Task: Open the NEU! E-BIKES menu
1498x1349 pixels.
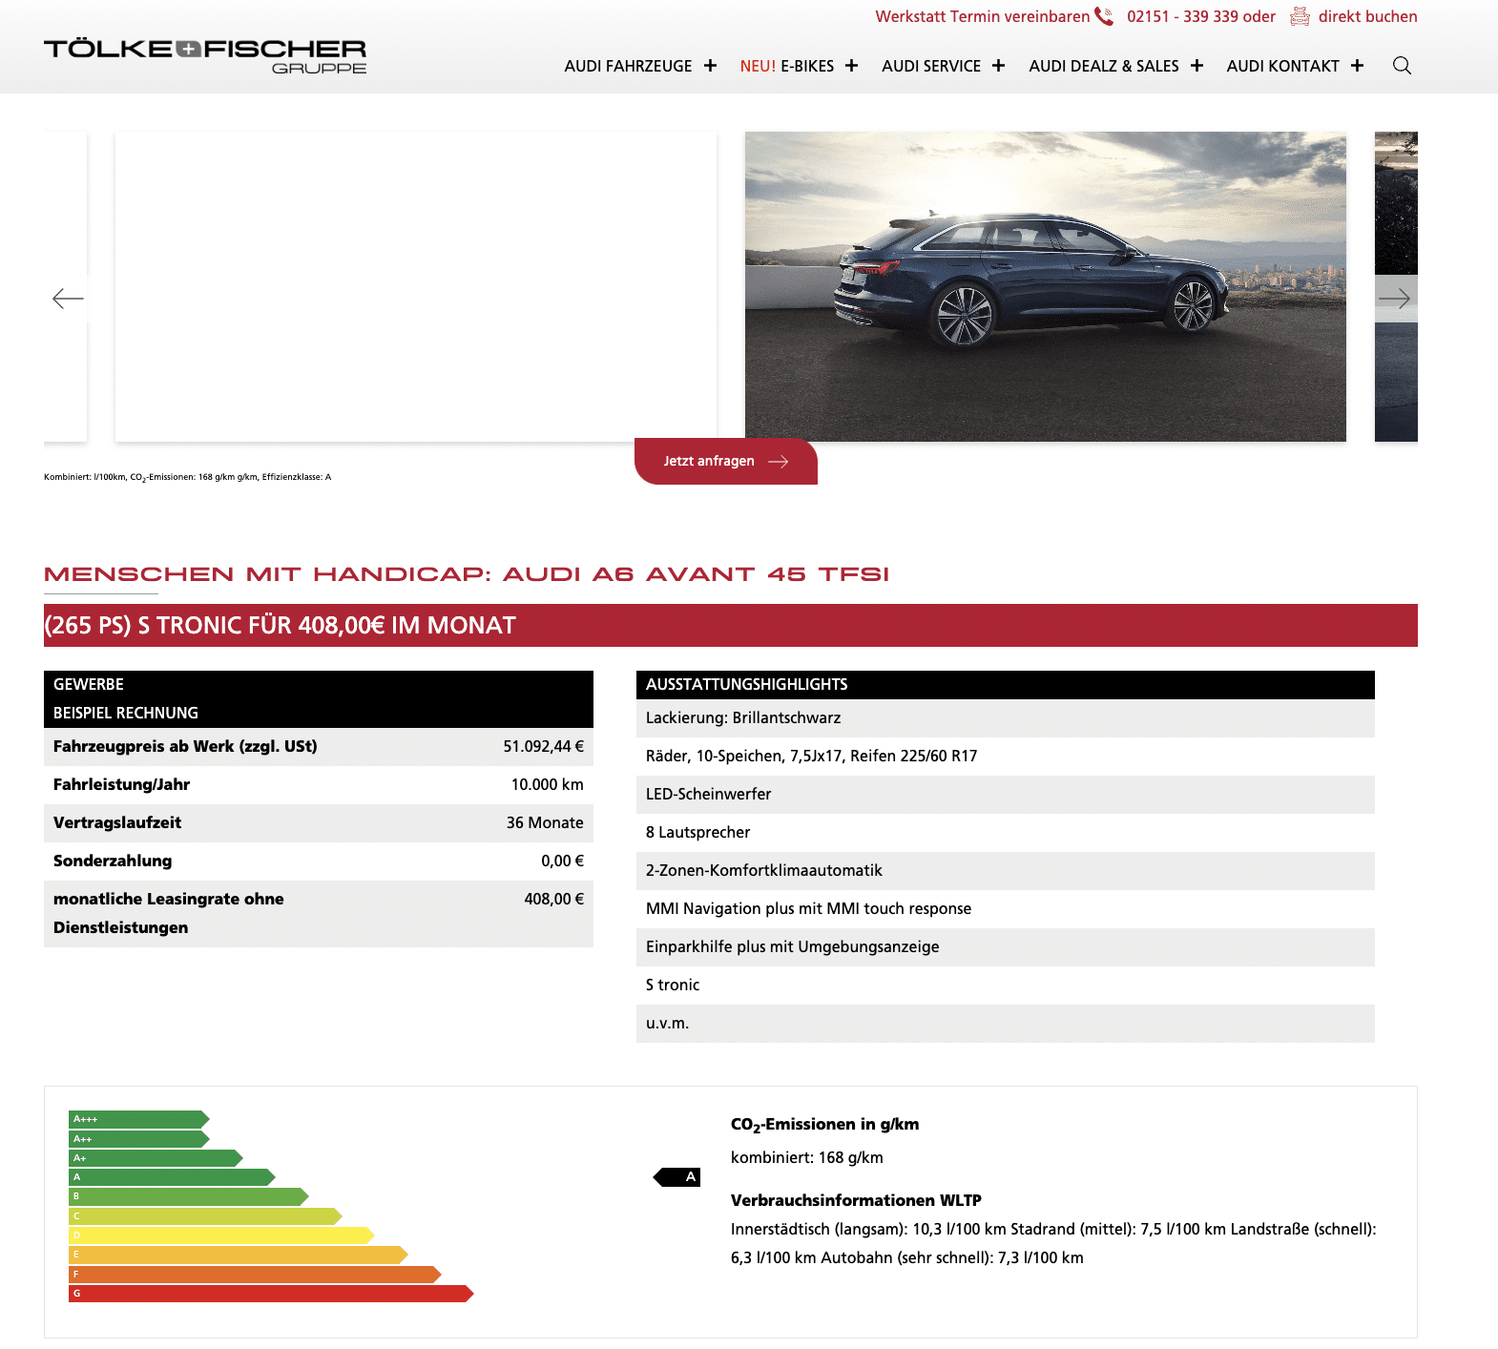Action: 787,66
